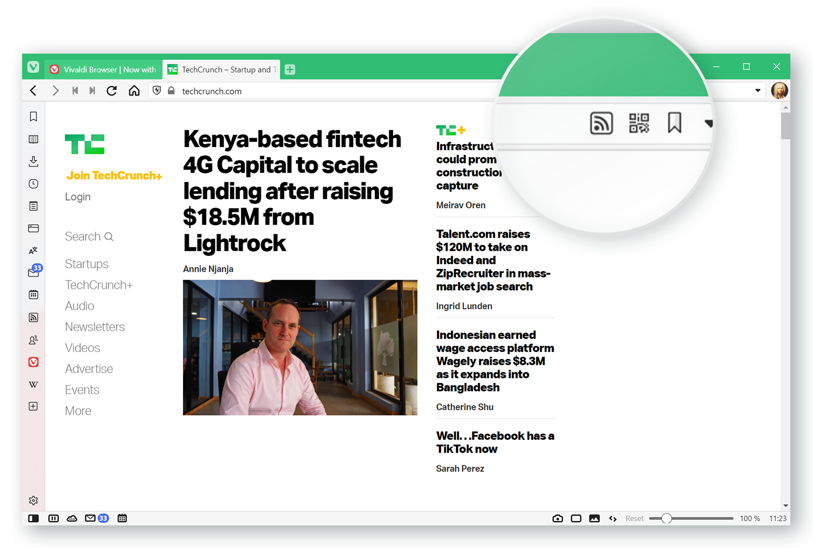Click the QR code icon in magnified address bar

click(x=639, y=123)
